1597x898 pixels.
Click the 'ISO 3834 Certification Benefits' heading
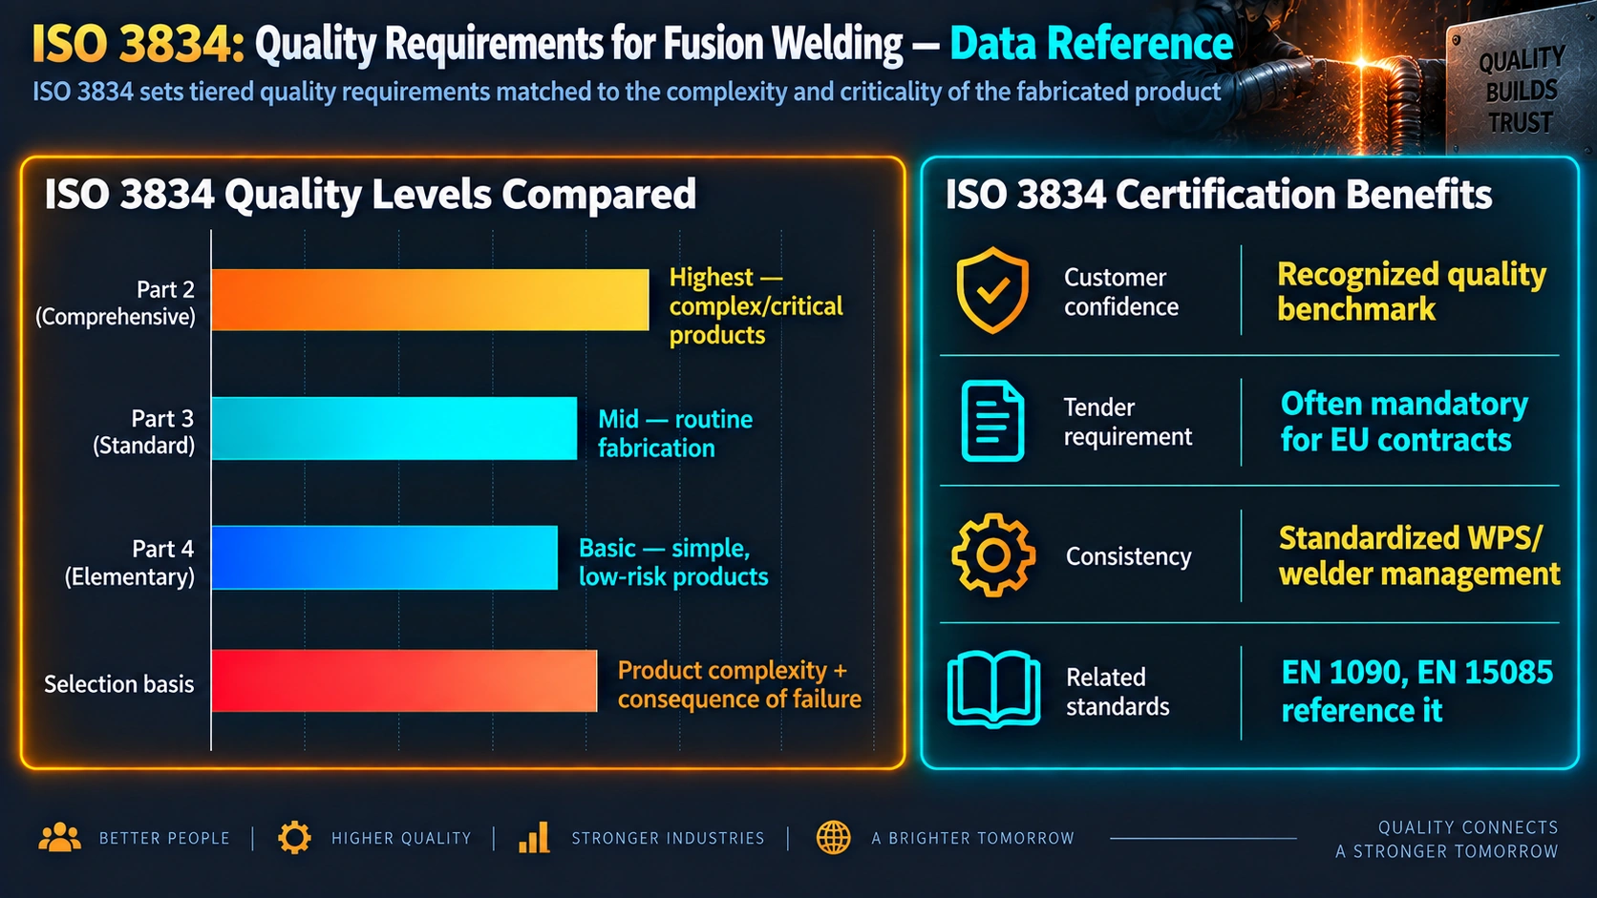click(x=1219, y=195)
